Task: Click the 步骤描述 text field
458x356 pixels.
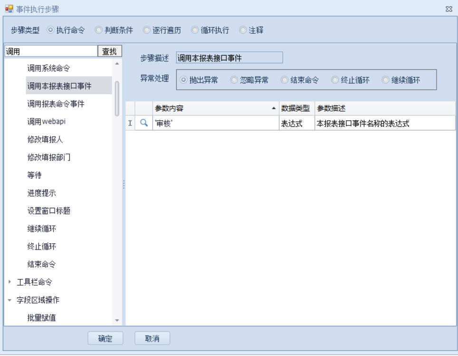Action: click(229, 58)
